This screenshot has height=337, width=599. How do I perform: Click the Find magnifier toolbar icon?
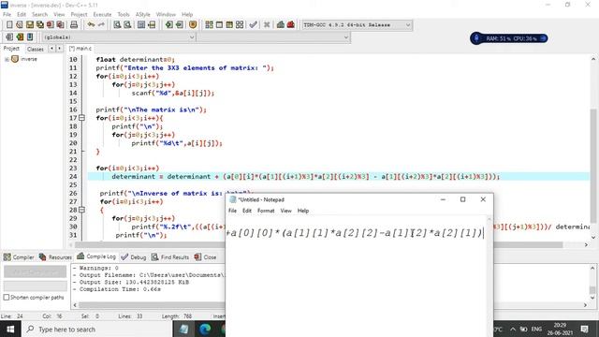click(117, 25)
